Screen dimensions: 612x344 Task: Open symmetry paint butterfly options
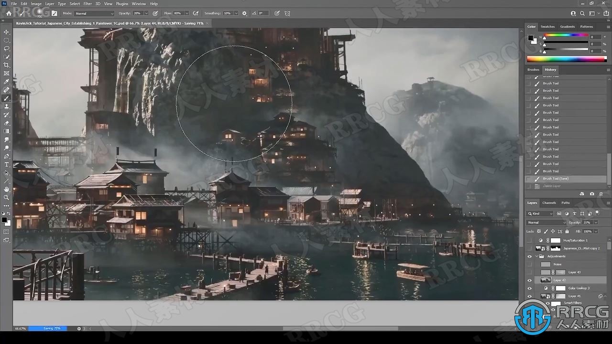(x=287, y=13)
